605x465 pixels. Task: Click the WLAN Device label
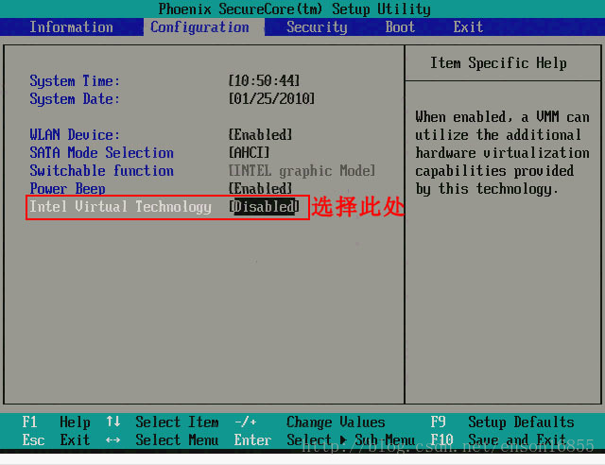point(75,134)
